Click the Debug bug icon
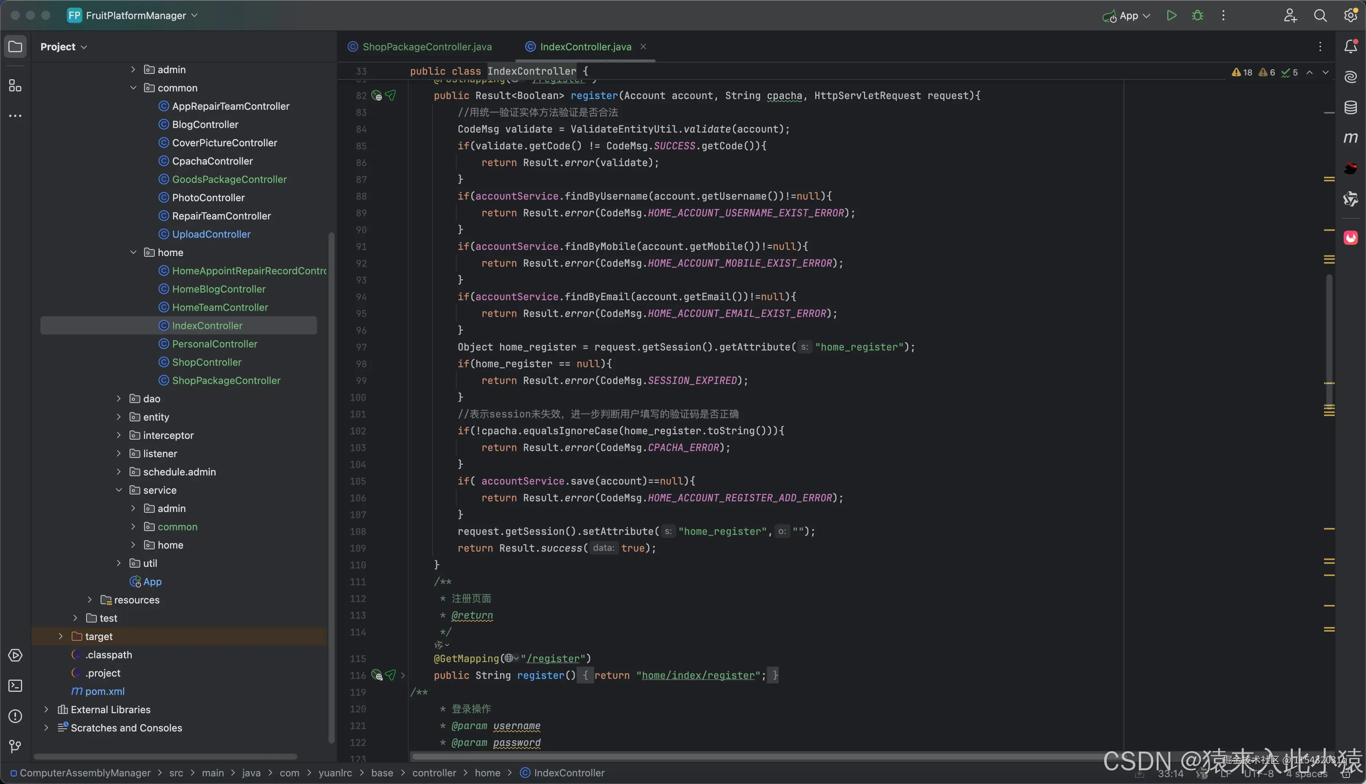The image size is (1366, 784). (1197, 16)
